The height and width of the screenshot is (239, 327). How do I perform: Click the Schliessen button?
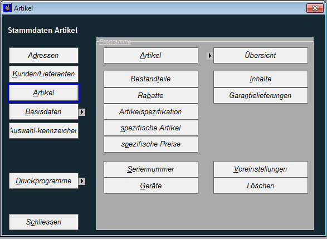(43, 222)
